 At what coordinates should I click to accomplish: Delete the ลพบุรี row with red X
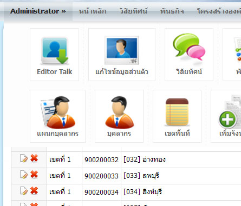coord(34,175)
